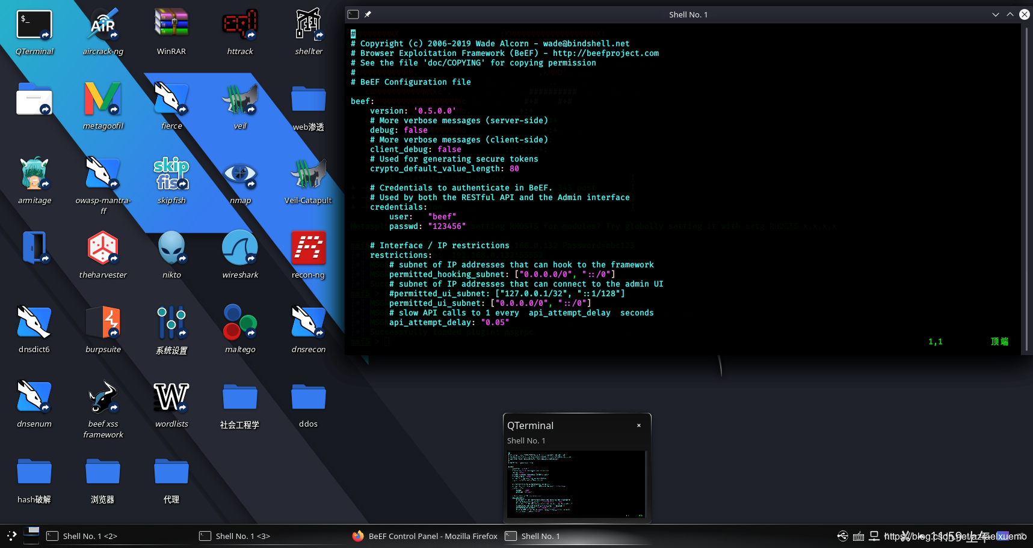
Task: Launch maltego from the desktop
Action: (x=240, y=330)
